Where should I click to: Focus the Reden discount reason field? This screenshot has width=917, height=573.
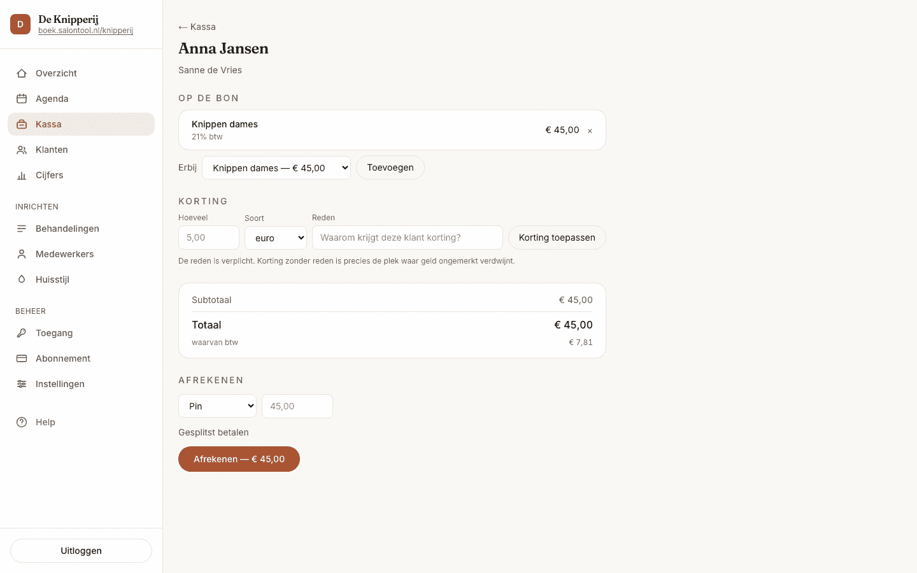pyautogui.click(x=408, y=237)
